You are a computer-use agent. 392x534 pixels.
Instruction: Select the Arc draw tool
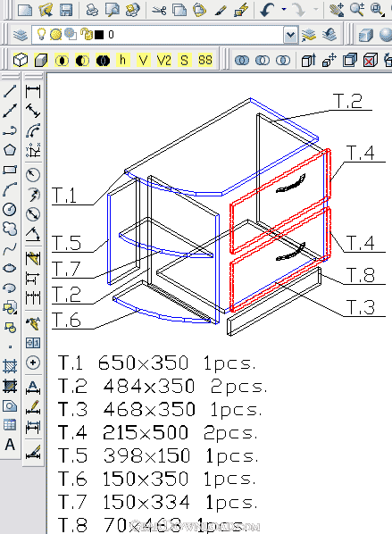[10, 189]
